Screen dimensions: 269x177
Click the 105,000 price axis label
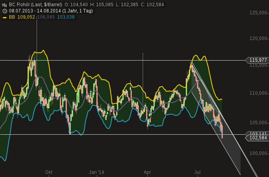[x=258, y=123]
